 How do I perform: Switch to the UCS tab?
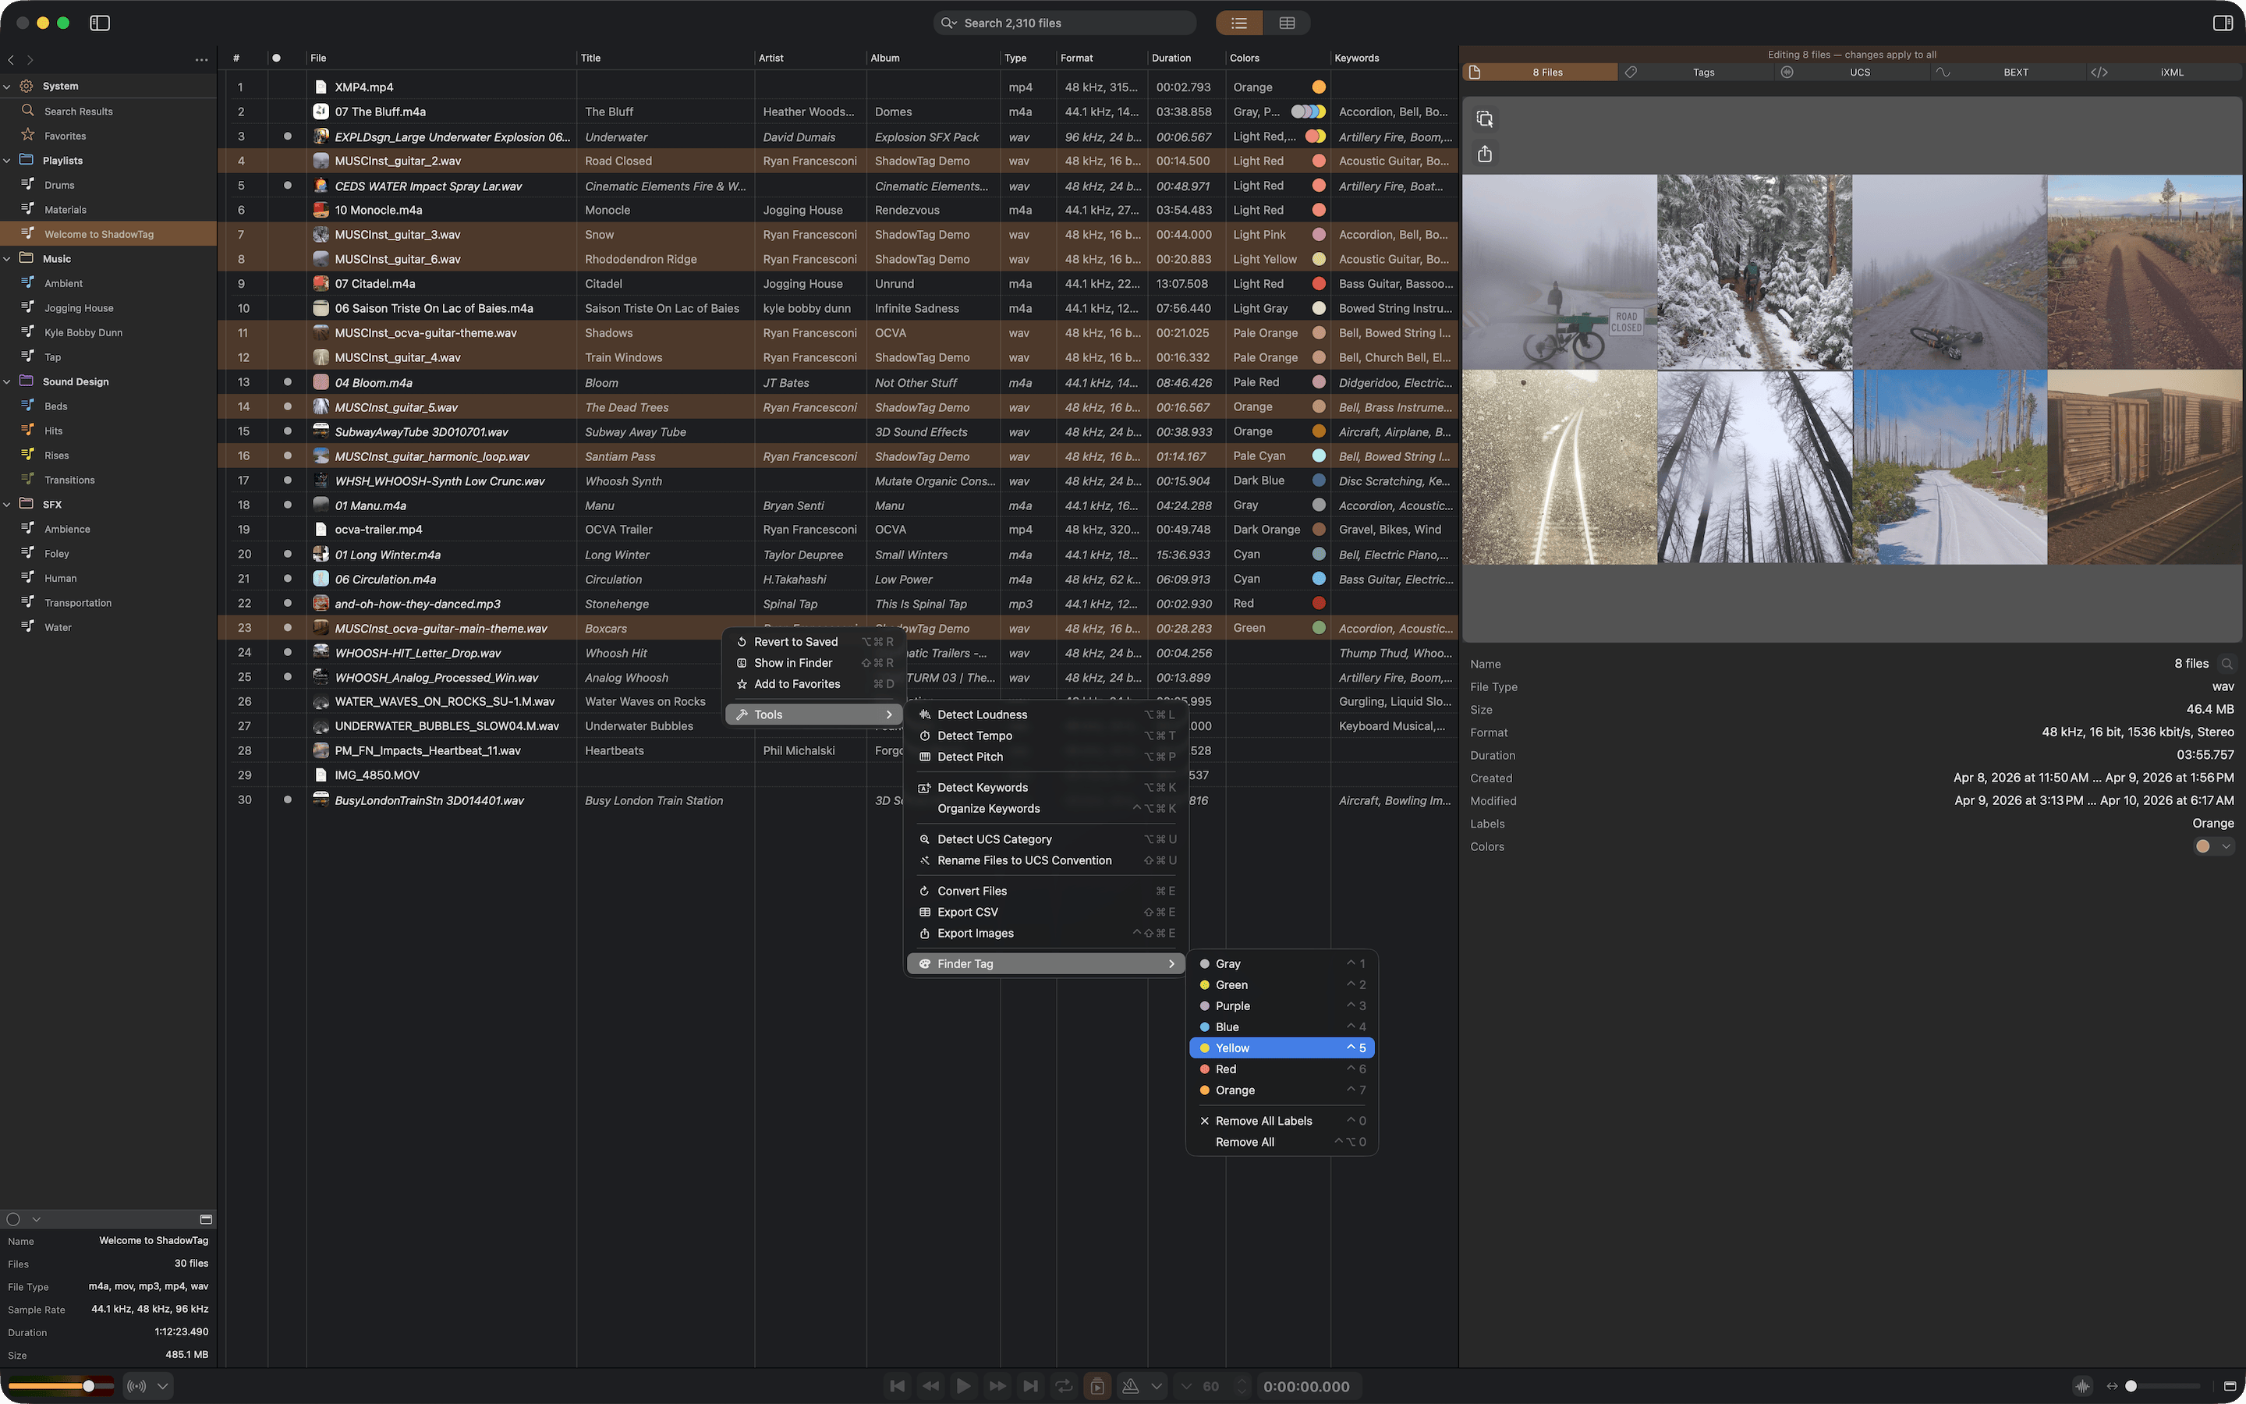coord(1860,72)
